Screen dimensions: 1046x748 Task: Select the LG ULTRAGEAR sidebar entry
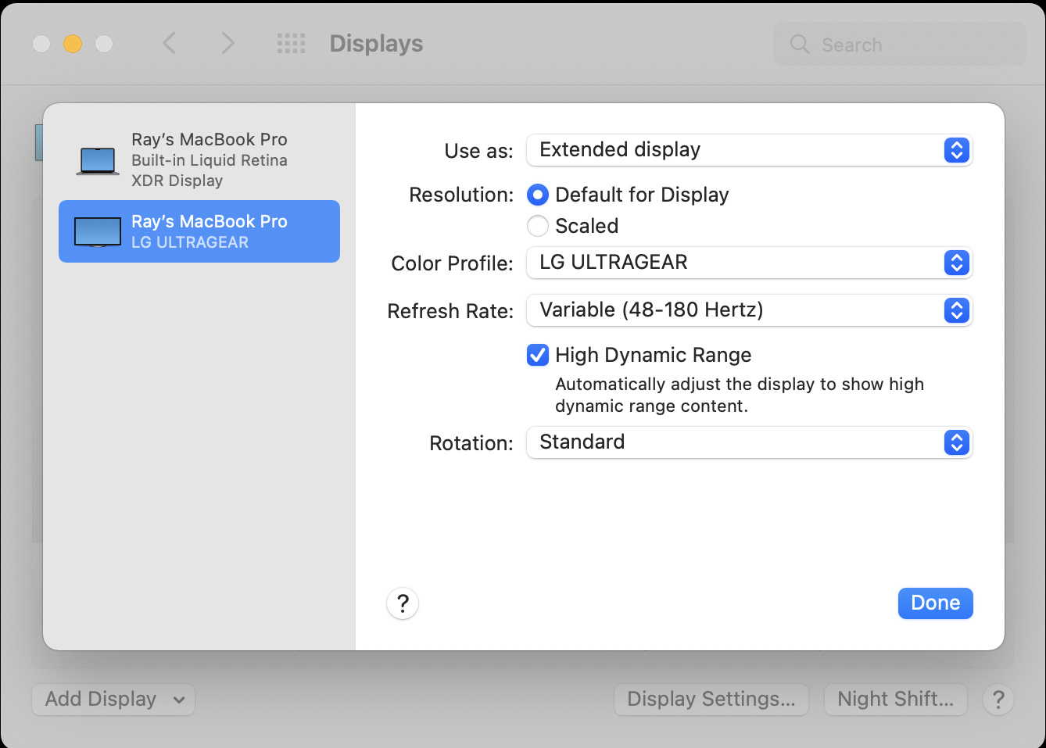(x=199, y=231)
